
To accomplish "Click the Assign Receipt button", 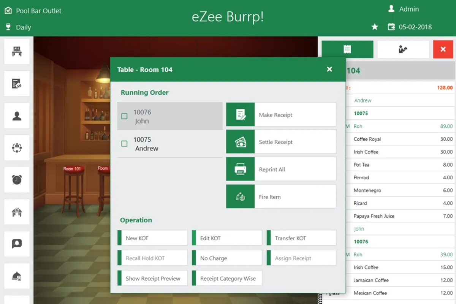I will pos(301,258).
